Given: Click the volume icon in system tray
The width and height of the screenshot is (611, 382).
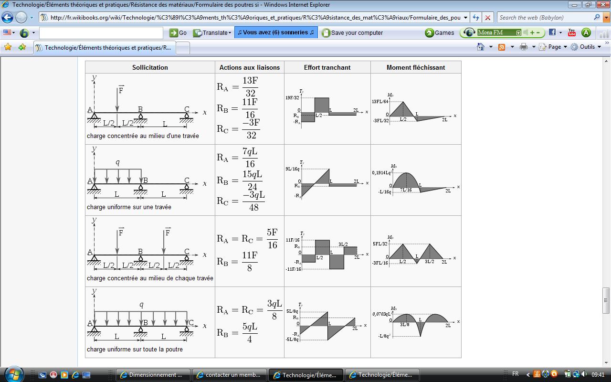Looking at the screenshot, I should 583,374.
